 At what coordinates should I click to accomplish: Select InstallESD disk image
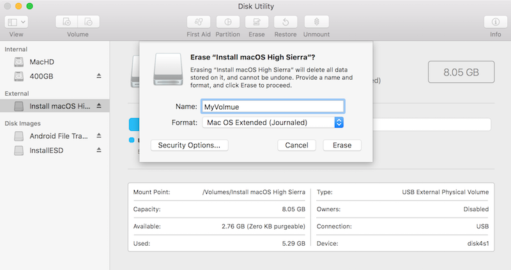[x=55, y=151]
